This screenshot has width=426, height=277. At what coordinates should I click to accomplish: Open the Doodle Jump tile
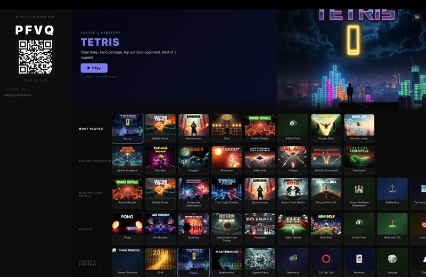(x=359, y=128)
